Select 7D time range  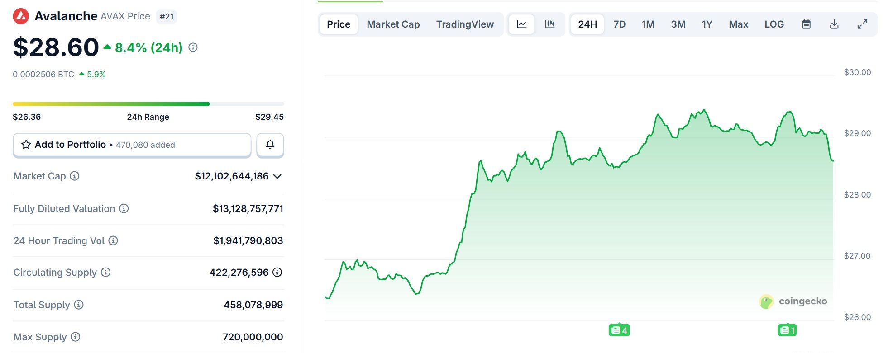[x=620, y=24]
